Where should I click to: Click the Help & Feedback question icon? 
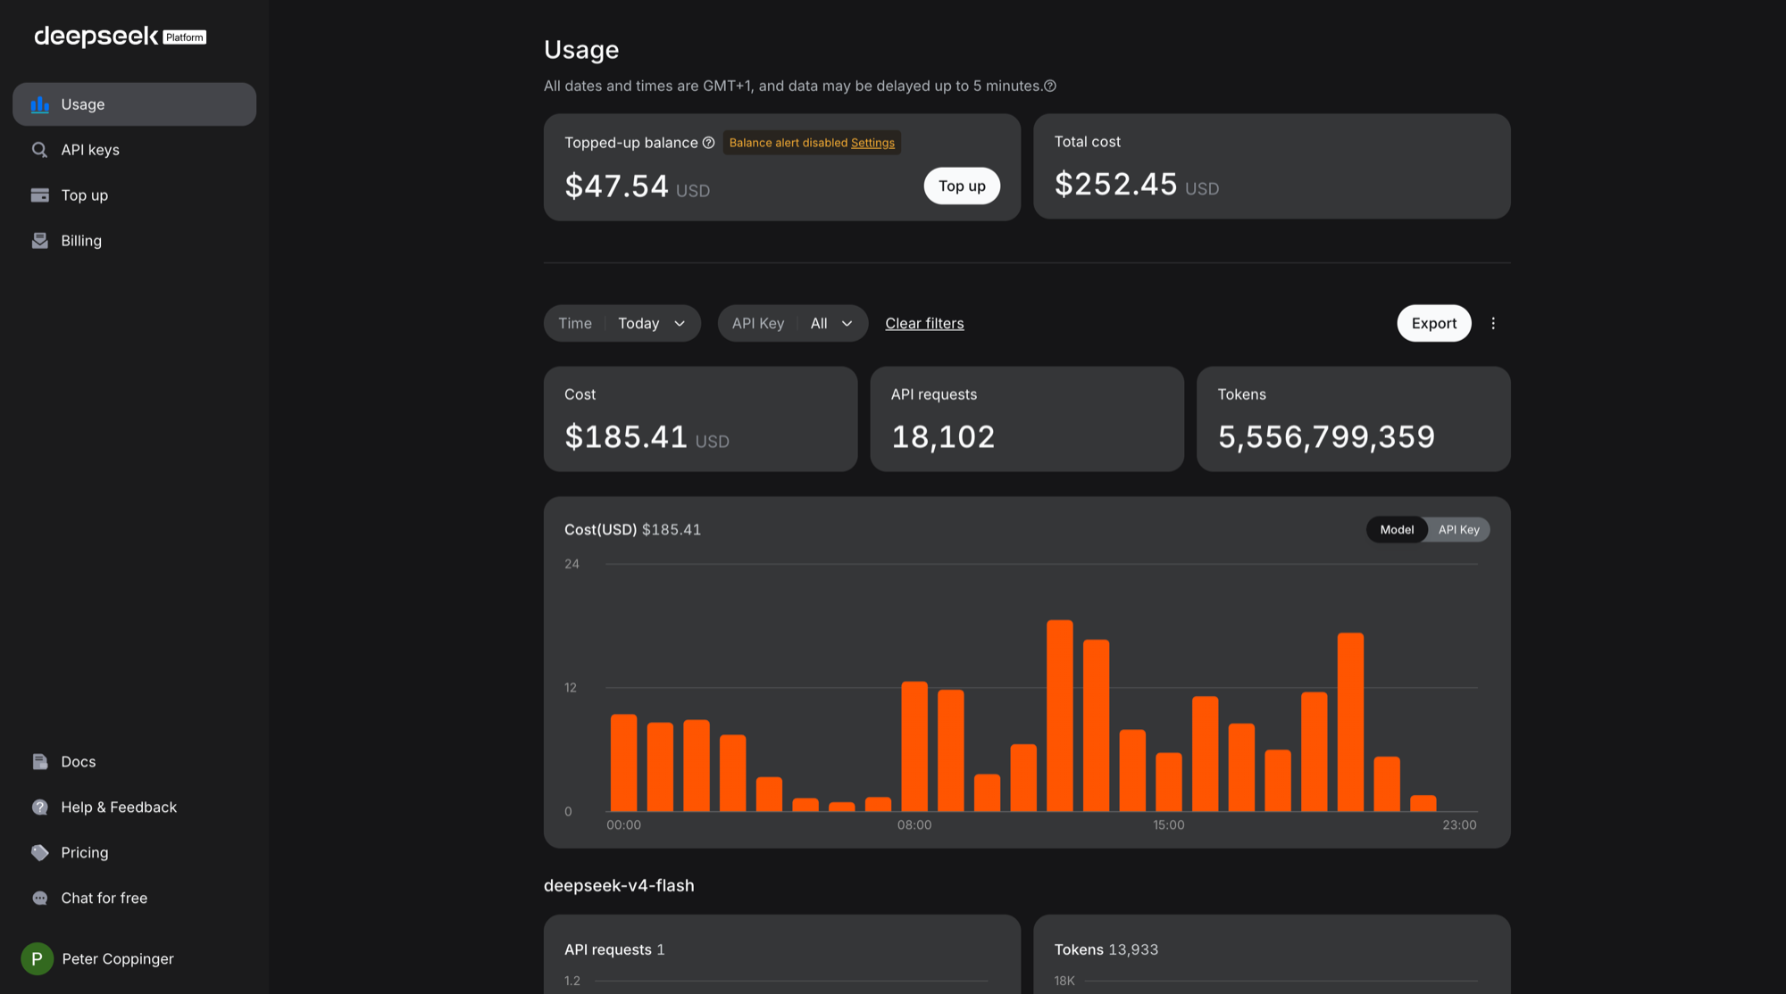point(39,808)
